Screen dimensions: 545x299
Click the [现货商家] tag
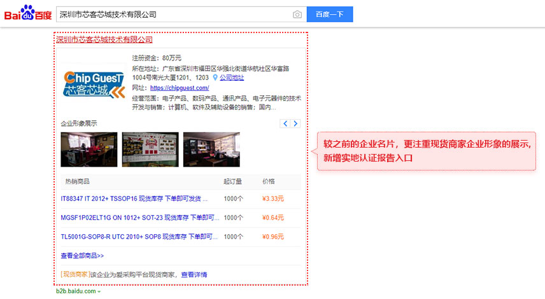(75, 274)
